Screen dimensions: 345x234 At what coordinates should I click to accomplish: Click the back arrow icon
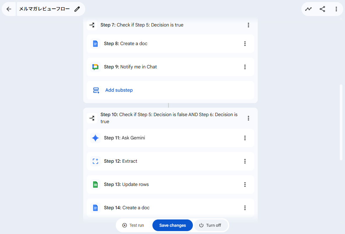[9, 9]
